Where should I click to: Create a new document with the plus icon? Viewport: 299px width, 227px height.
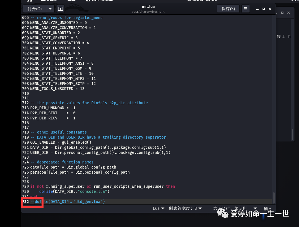[60, 9]
